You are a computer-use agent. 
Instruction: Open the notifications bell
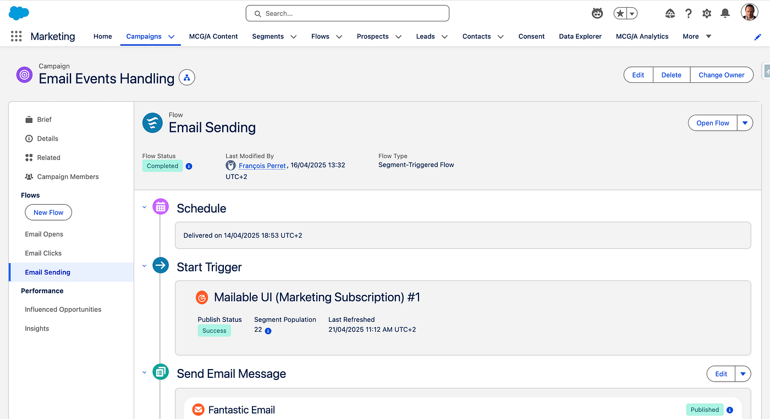(725, 14)
